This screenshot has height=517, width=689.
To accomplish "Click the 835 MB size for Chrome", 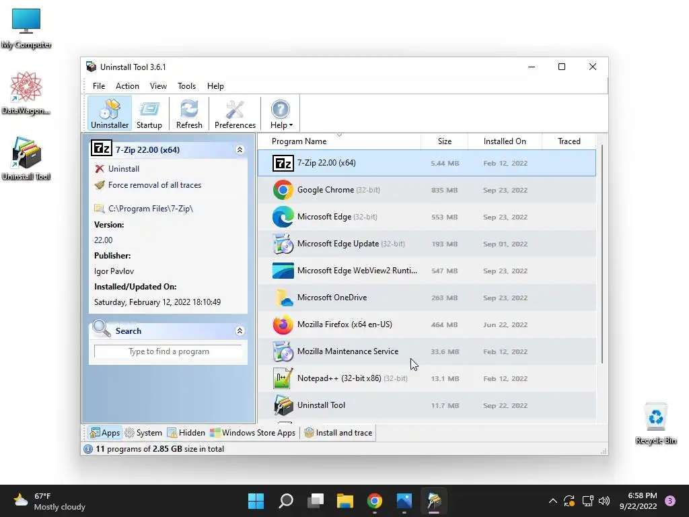I will 445,191.
